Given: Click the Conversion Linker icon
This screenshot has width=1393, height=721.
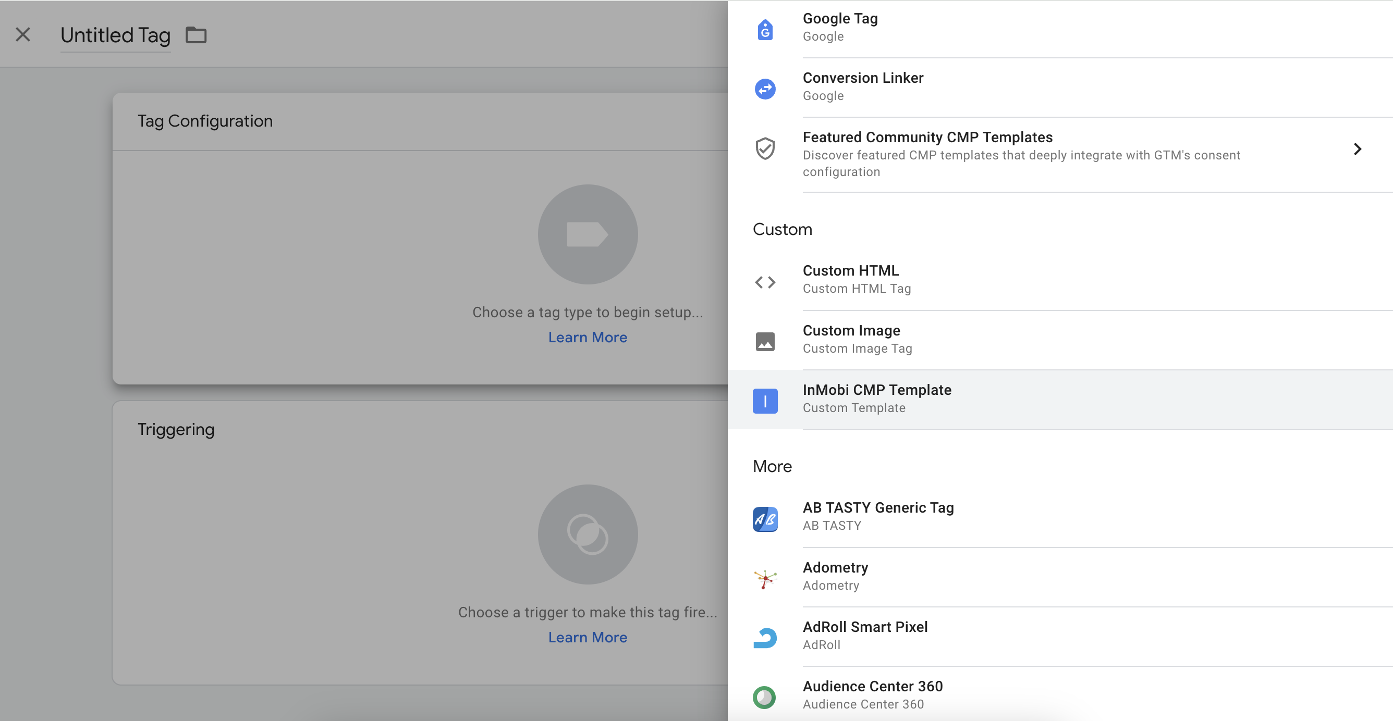Looking at the screenshot, I should click(765, 89).
